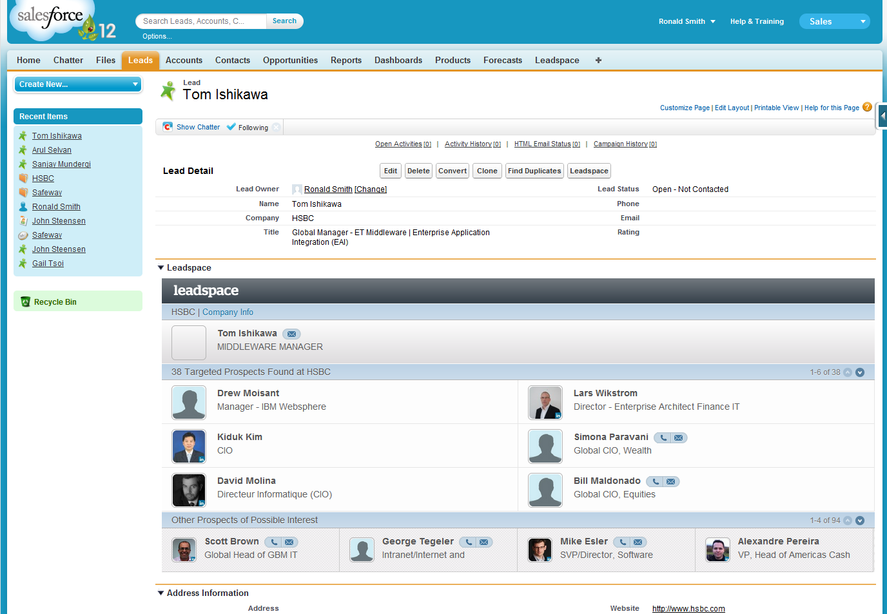This screenshot has width=887, height=614.
Task: Show next Other Prospects with down arrow
Action: pyautogui.click(x=860, y=521)
